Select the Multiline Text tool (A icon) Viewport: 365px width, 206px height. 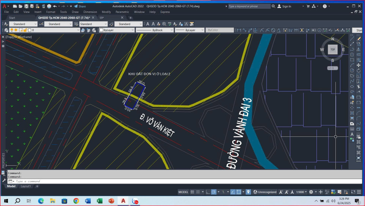click(352, 134)
